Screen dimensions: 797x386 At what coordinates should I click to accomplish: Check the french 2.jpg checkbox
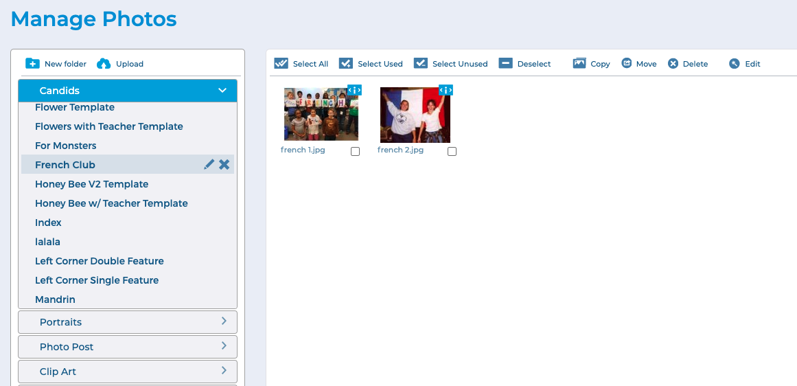[452, 152]
